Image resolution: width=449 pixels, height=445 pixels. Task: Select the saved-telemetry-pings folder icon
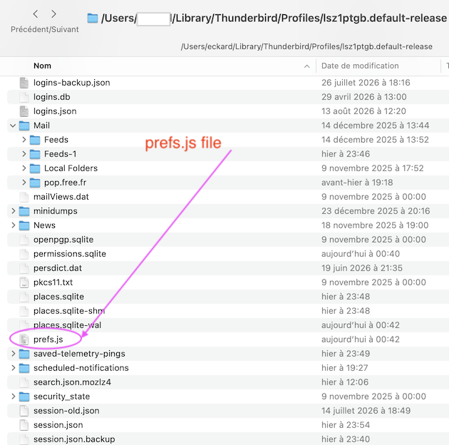pos(24,354)
